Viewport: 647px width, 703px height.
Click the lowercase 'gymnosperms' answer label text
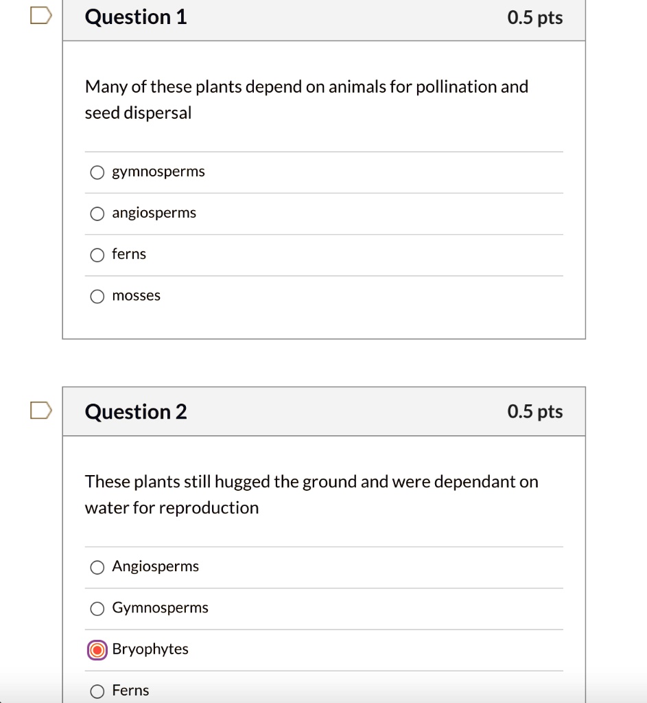[x=158, y=172]
